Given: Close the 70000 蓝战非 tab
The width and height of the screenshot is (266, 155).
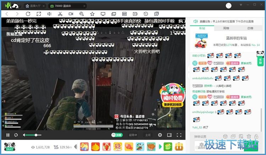Looking at the screenshot, I should pos(84,6).
